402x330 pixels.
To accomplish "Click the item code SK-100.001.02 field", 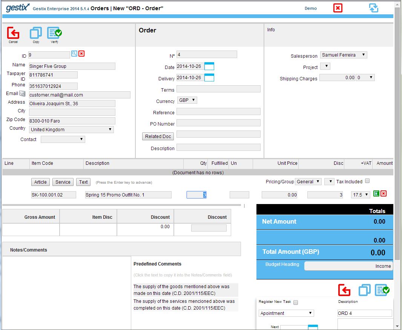I will [x=54, y=195].
